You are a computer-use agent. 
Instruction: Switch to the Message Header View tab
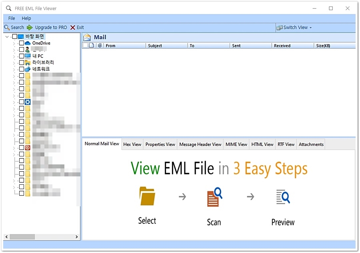click(200, 144)
